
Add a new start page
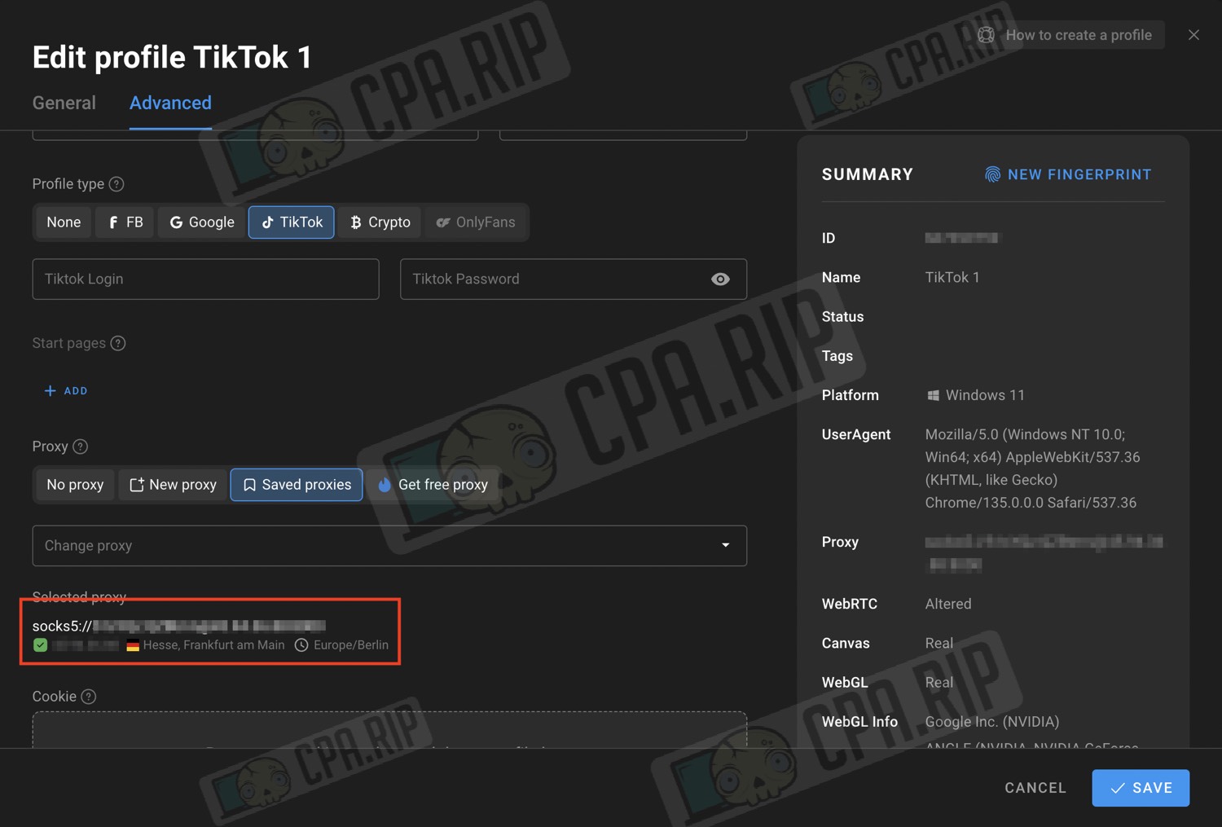(65, 391)
